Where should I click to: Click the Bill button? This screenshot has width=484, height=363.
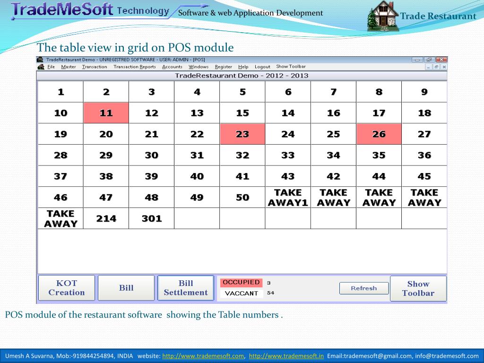tap(126, 288)
